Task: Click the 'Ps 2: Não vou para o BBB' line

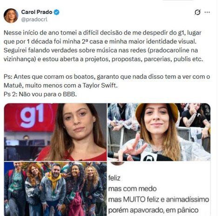Action: [40, 94]
